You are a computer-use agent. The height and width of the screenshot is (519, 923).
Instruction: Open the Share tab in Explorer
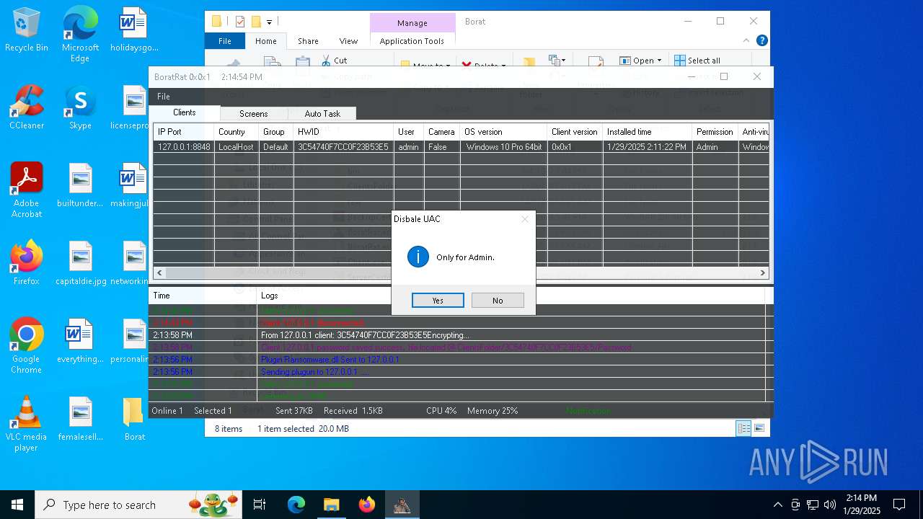pyautogui.click(x=308, y=41)
